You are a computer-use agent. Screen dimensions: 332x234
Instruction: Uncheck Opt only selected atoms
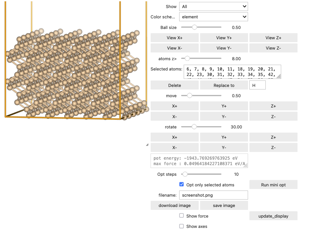click(x=182, y=185)
